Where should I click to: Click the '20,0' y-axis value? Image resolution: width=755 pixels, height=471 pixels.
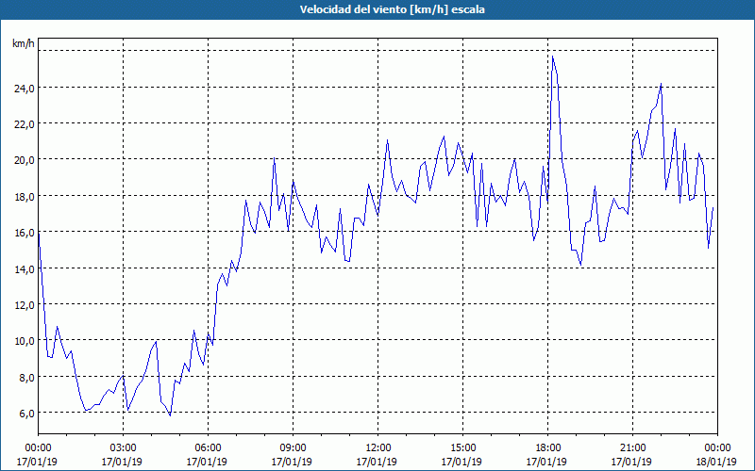tap(25, 160)
